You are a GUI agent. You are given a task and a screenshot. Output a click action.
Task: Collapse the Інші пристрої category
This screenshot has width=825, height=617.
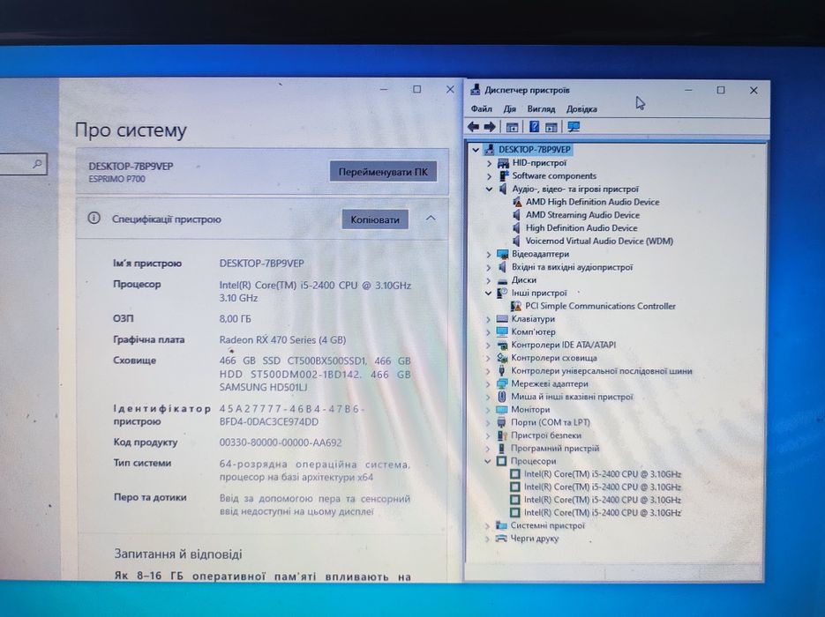click(488, 294)
